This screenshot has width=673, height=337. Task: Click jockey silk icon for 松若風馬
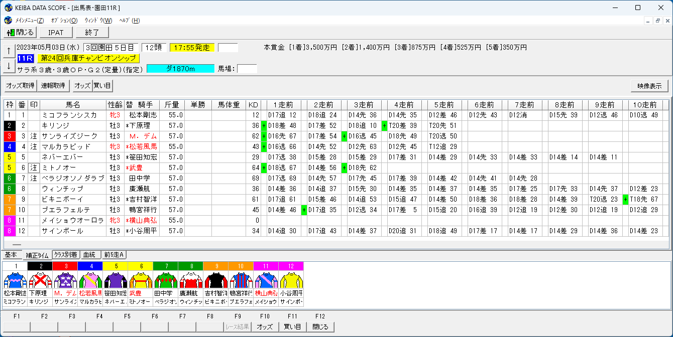pos(90,279)
